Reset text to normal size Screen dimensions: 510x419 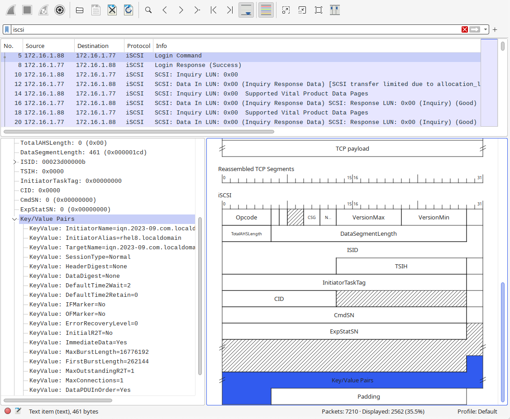(319, 10)
